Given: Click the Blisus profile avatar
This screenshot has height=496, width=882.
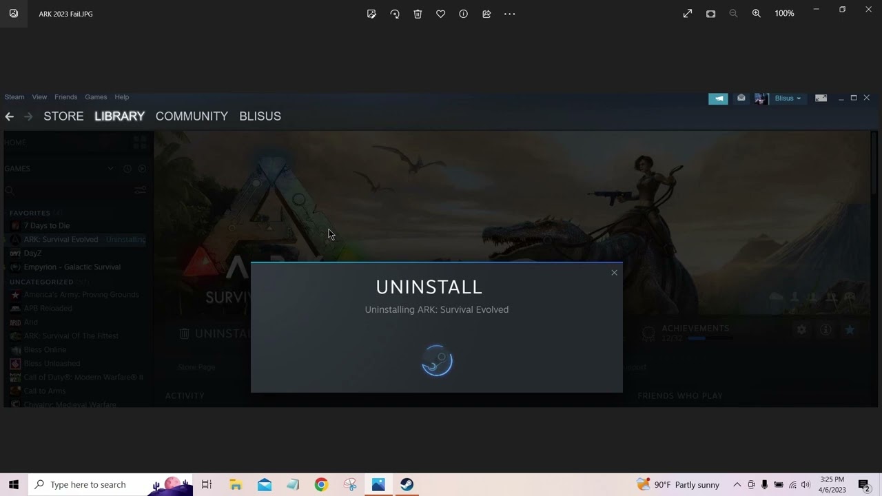Looking at the screenshot, I should (x=761, y=99).
